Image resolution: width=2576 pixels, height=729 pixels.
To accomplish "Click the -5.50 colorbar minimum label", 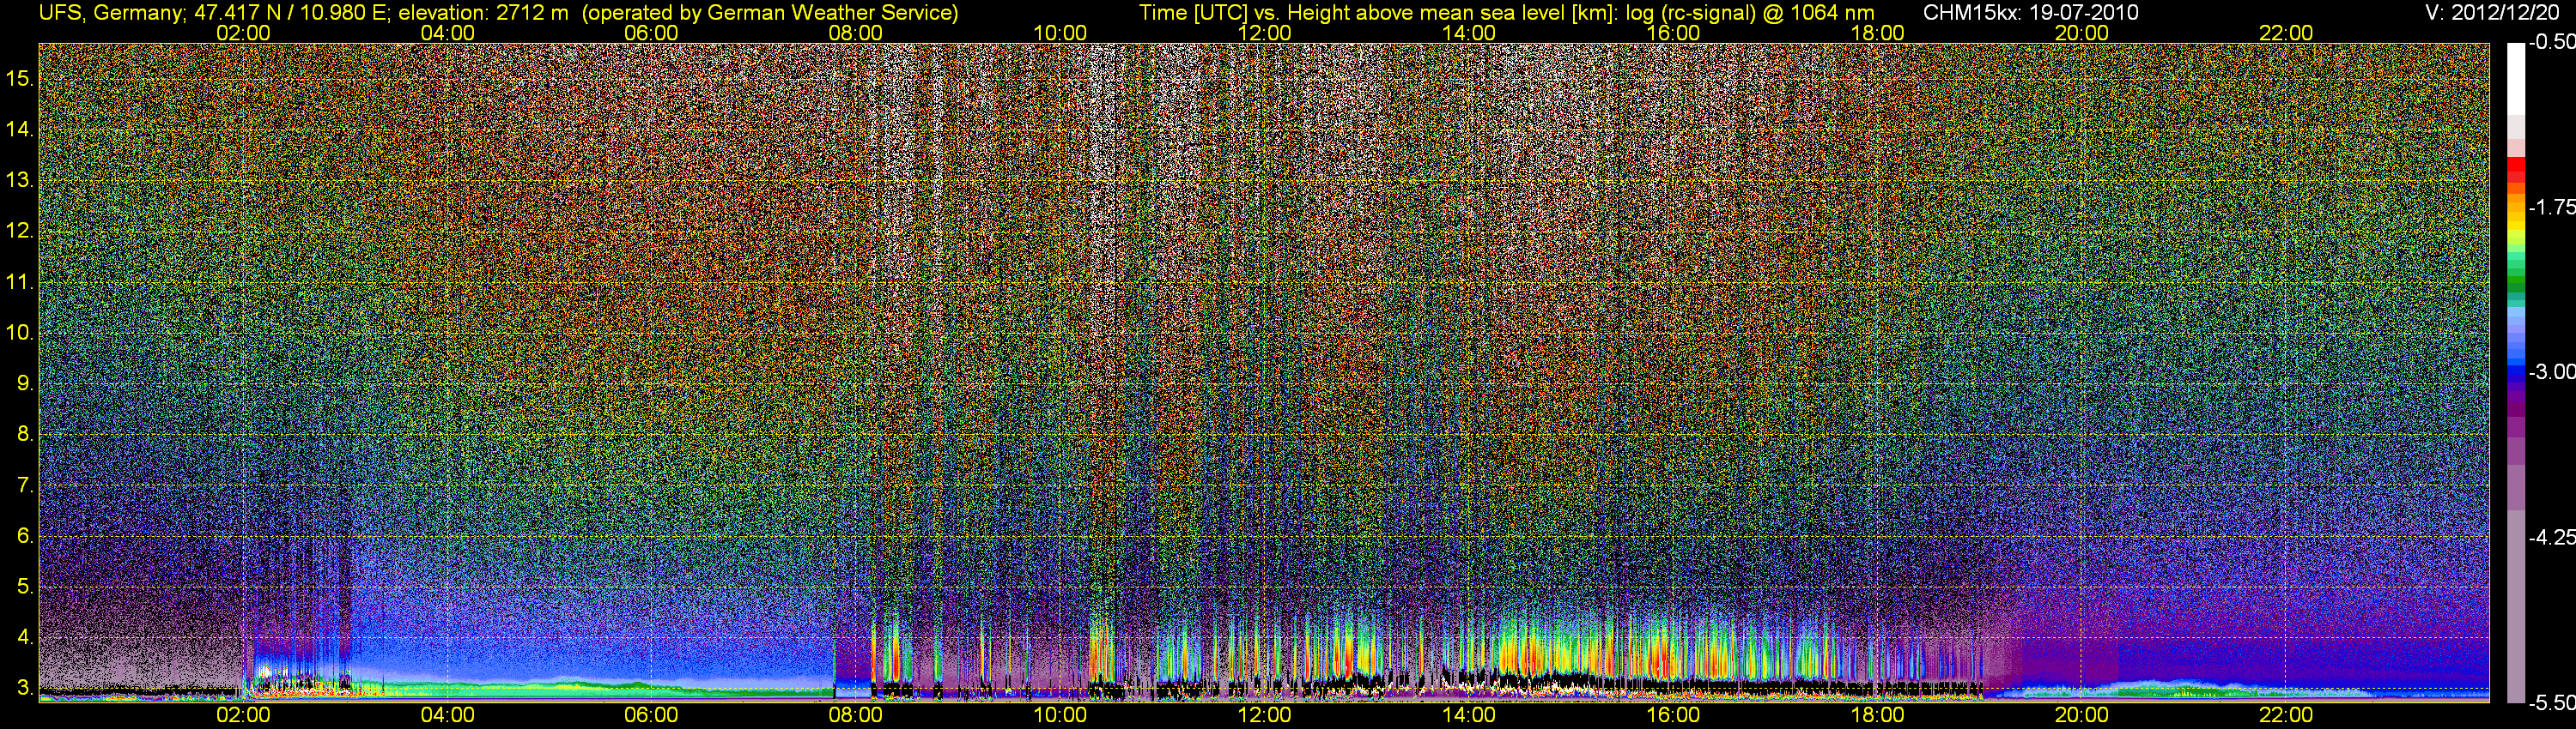I will click(x=2551, y=702).
